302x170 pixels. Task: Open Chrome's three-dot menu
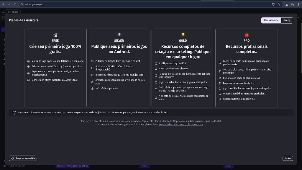[298, 4]
